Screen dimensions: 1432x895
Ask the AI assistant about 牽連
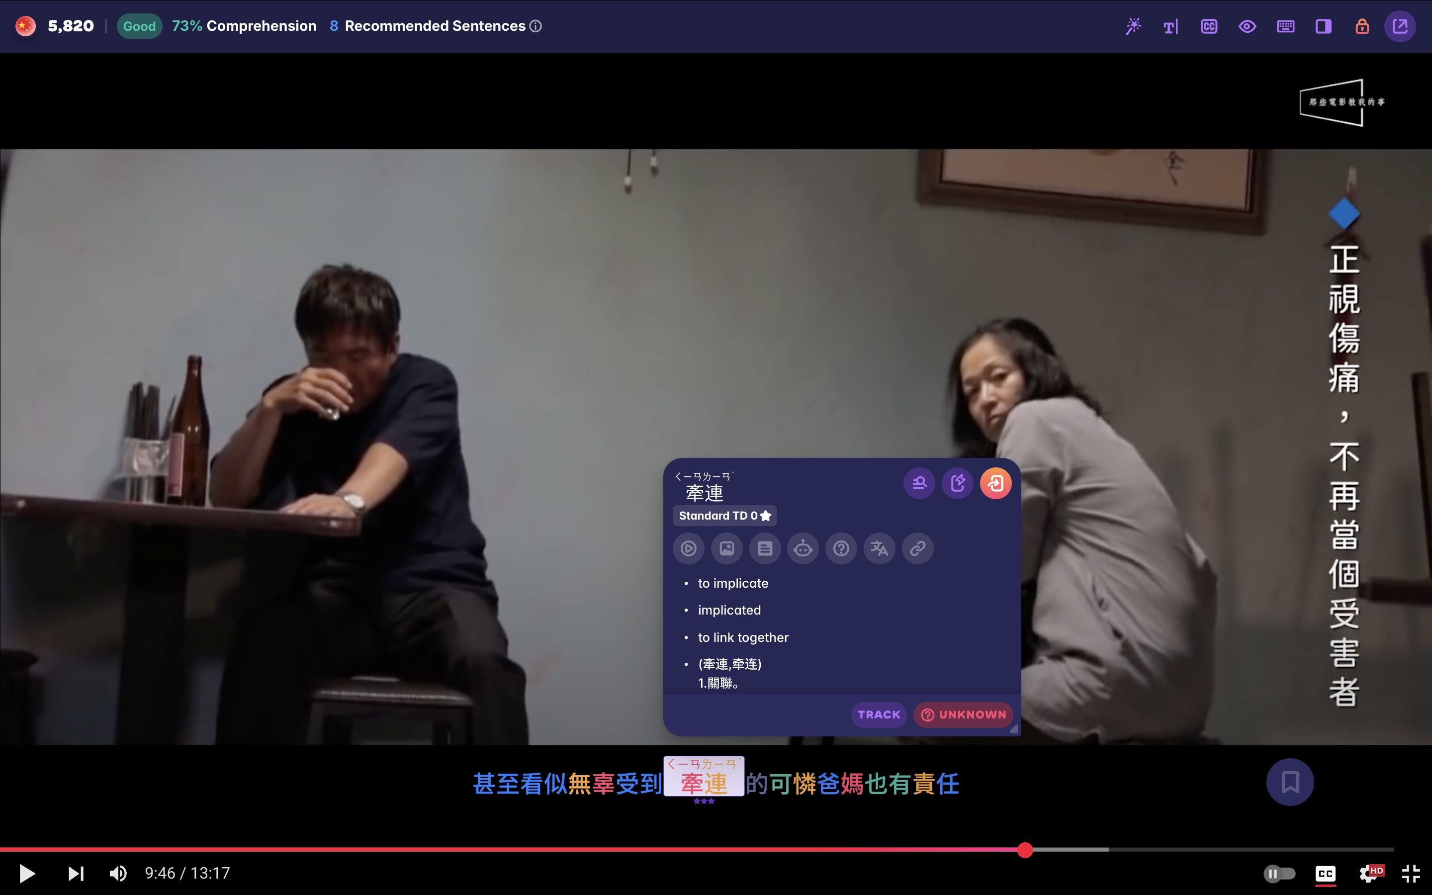pyautogui.click(x=803, y=548)
